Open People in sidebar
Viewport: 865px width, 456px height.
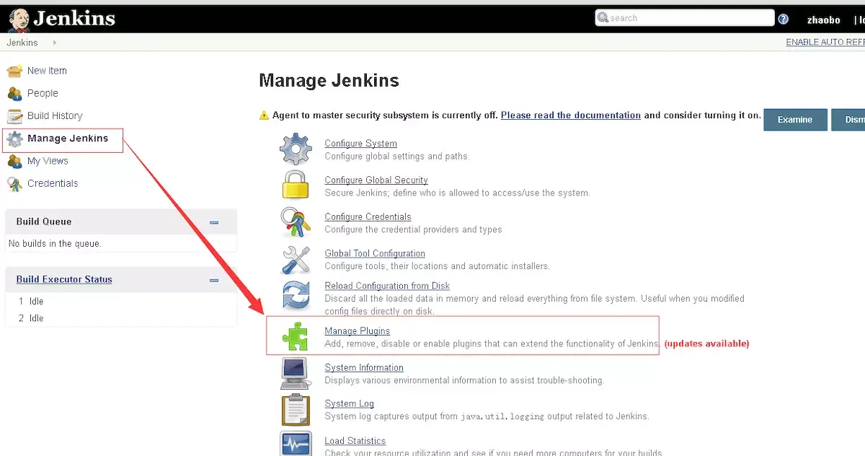coord(43,93)
